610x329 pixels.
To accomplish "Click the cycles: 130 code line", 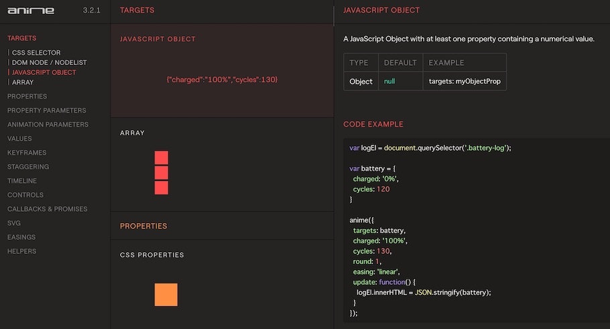I will tap(372, 251).
